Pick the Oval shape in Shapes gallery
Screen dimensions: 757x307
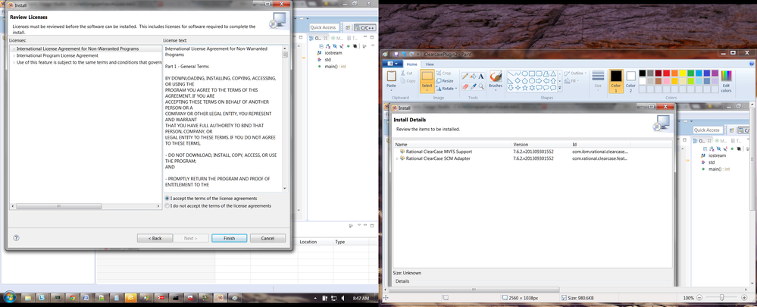click(x=525, y=74)
